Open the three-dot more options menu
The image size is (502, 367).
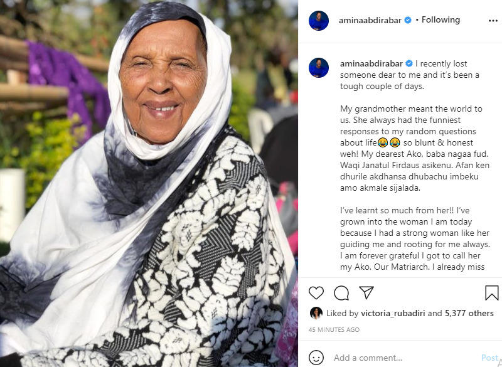[x=493, y=21]
